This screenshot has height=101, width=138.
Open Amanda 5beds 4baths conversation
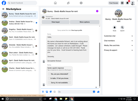(x=19, y=46)
